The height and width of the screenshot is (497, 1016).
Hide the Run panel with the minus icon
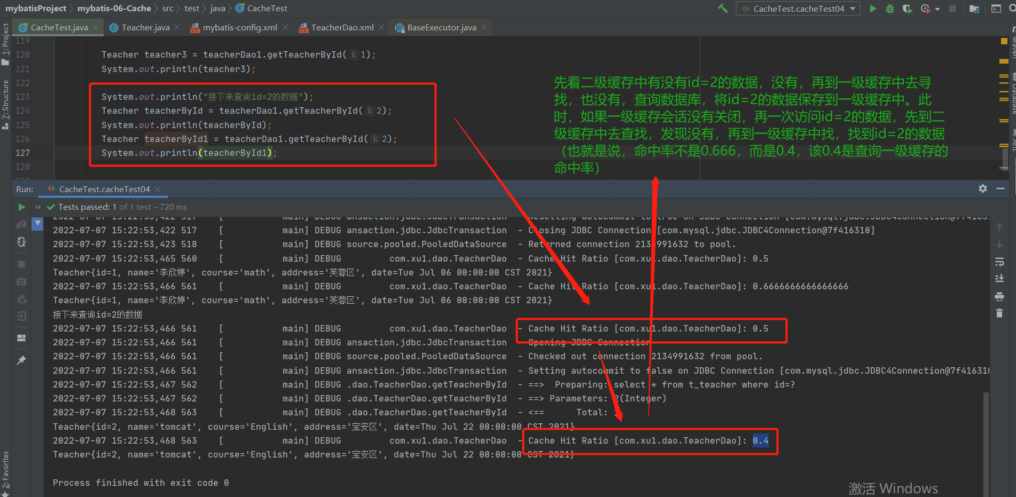coord(1001,188)
